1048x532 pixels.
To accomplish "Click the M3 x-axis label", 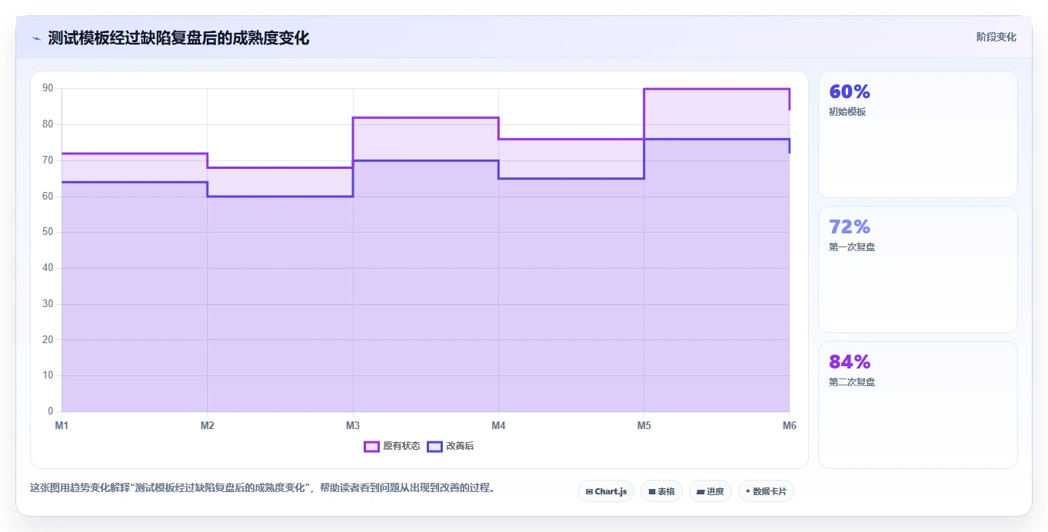I will [353, 425].
